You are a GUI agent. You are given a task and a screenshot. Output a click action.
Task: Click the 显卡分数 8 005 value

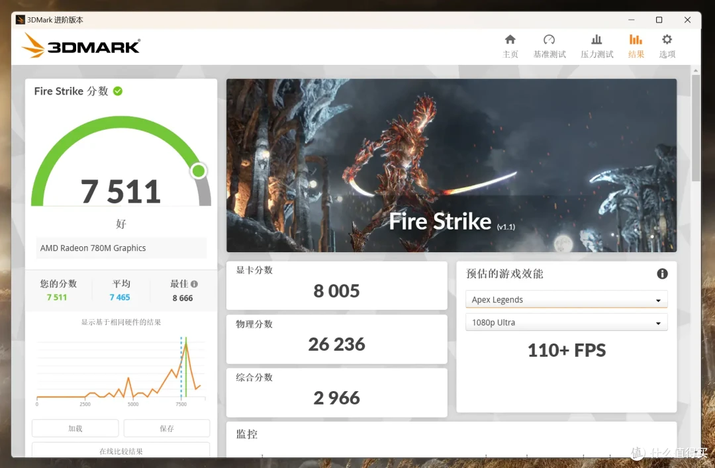tap(336, 291)
